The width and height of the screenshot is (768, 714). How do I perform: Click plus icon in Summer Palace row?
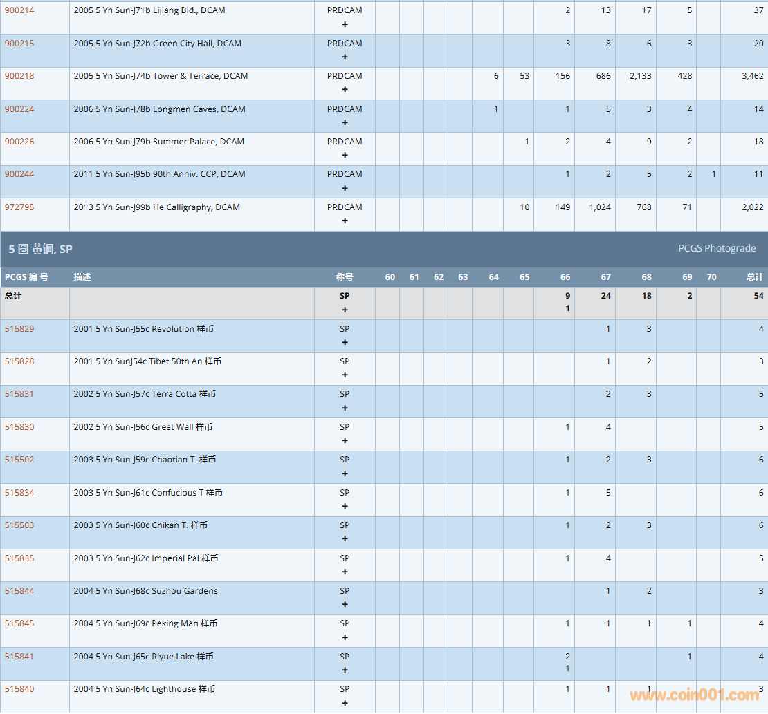[345, 156]
